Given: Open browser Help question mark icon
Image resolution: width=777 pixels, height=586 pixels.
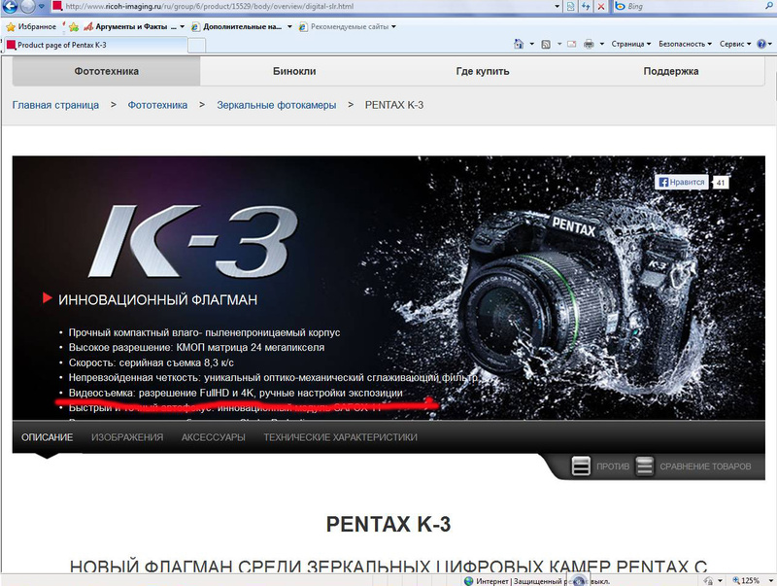Looking at the screenshot, I should pos(761,44).
